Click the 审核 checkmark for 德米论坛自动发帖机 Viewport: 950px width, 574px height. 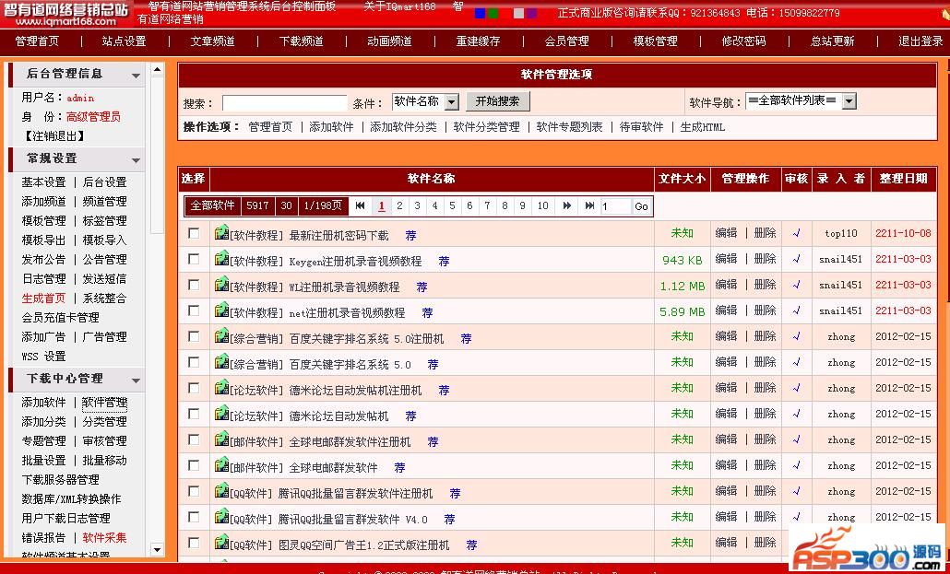[796, 415]
